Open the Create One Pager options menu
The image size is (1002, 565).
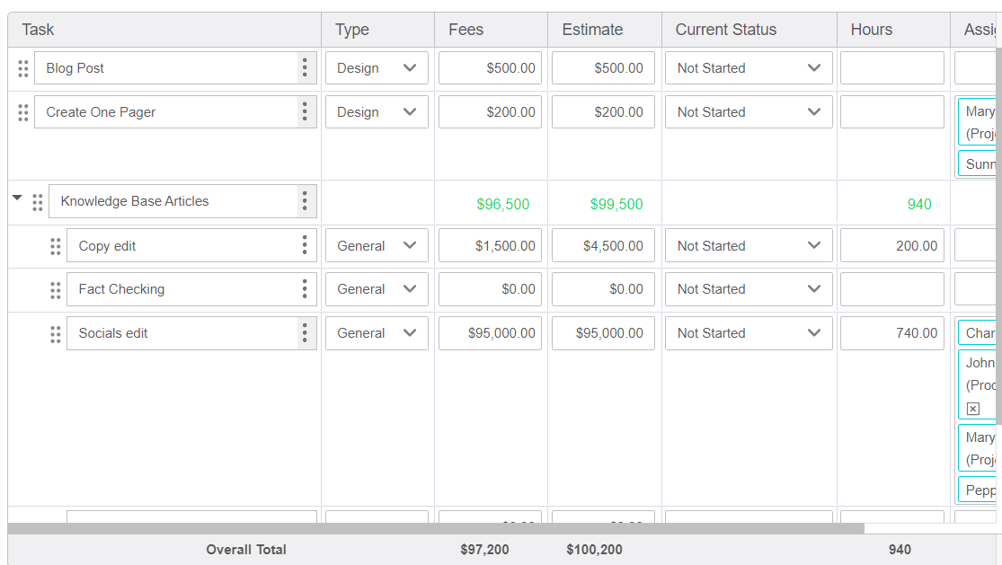304,111
